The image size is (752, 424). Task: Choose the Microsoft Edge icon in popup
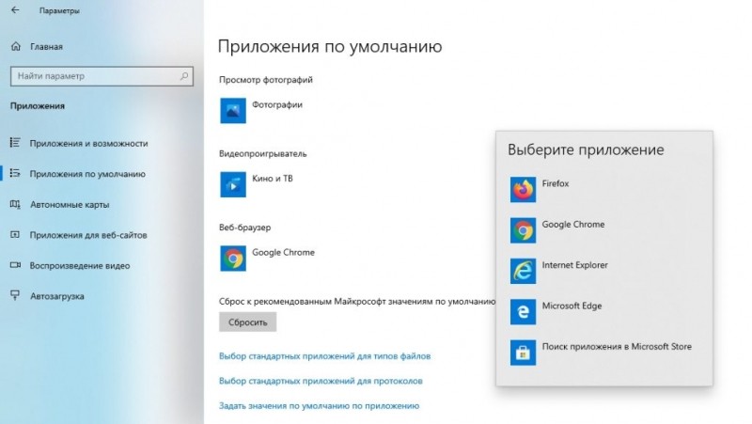coord(523,312)
